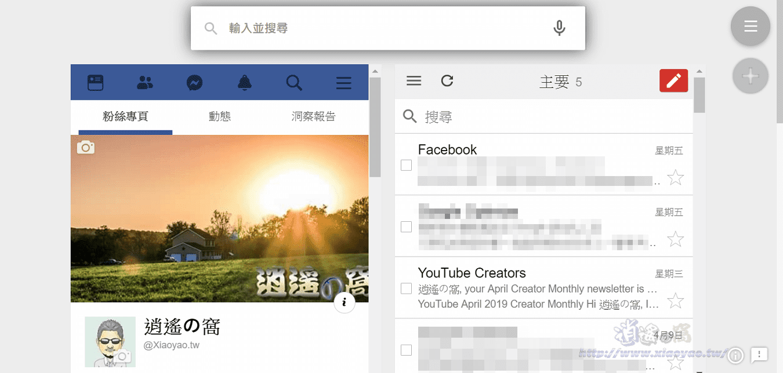The image size is (783, 373).
Task: Click the profile avatar picture
Action: click(x=110, y=342)
